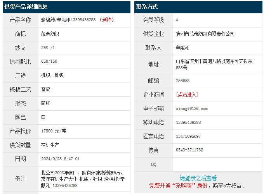Click the raw material ratio C50/T50
264x194 pixels.
49,61
